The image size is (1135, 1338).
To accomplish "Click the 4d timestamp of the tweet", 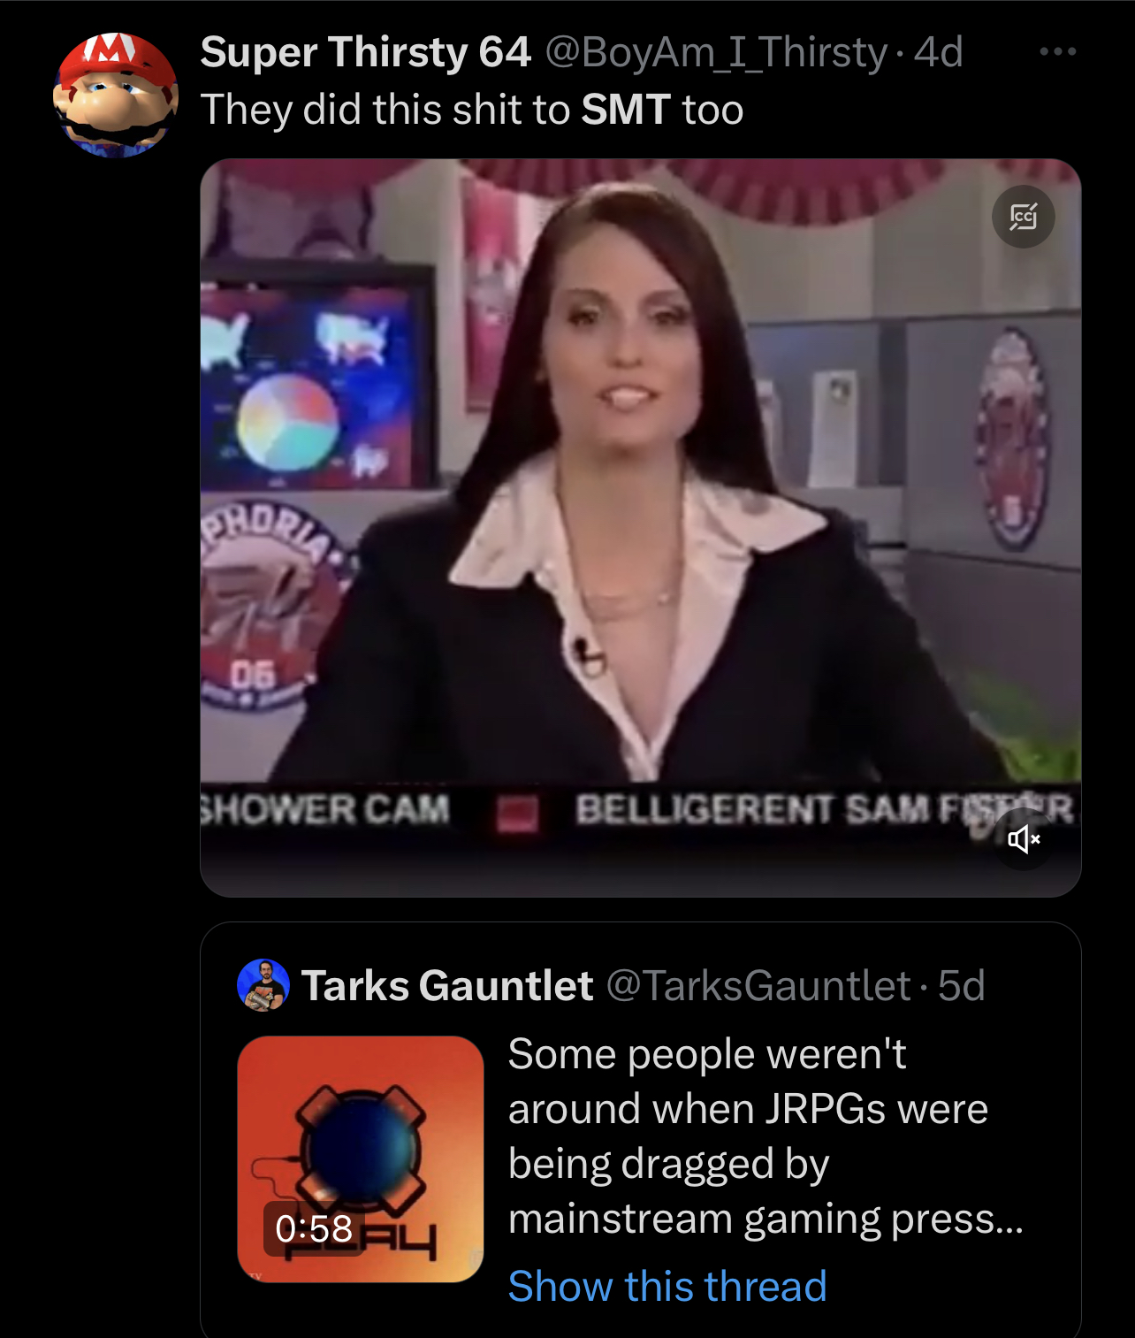I will tap(938, 52).
